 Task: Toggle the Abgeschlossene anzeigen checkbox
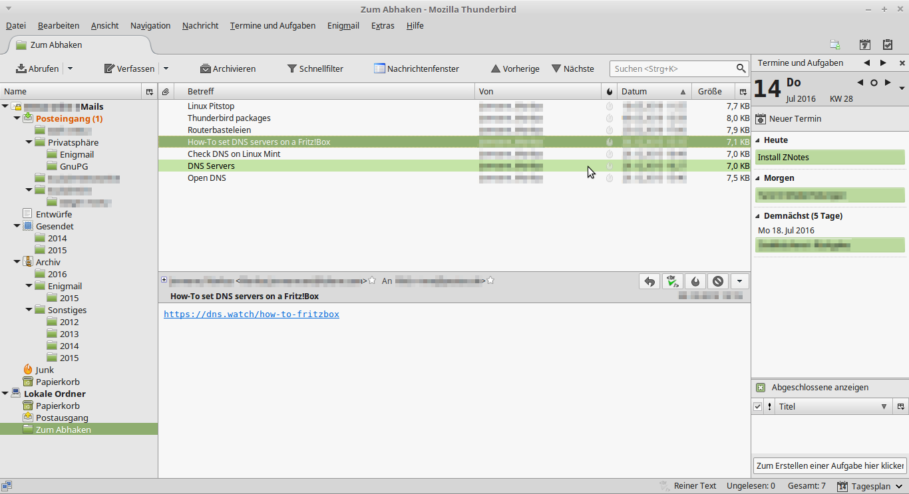(x=761, y=388)
